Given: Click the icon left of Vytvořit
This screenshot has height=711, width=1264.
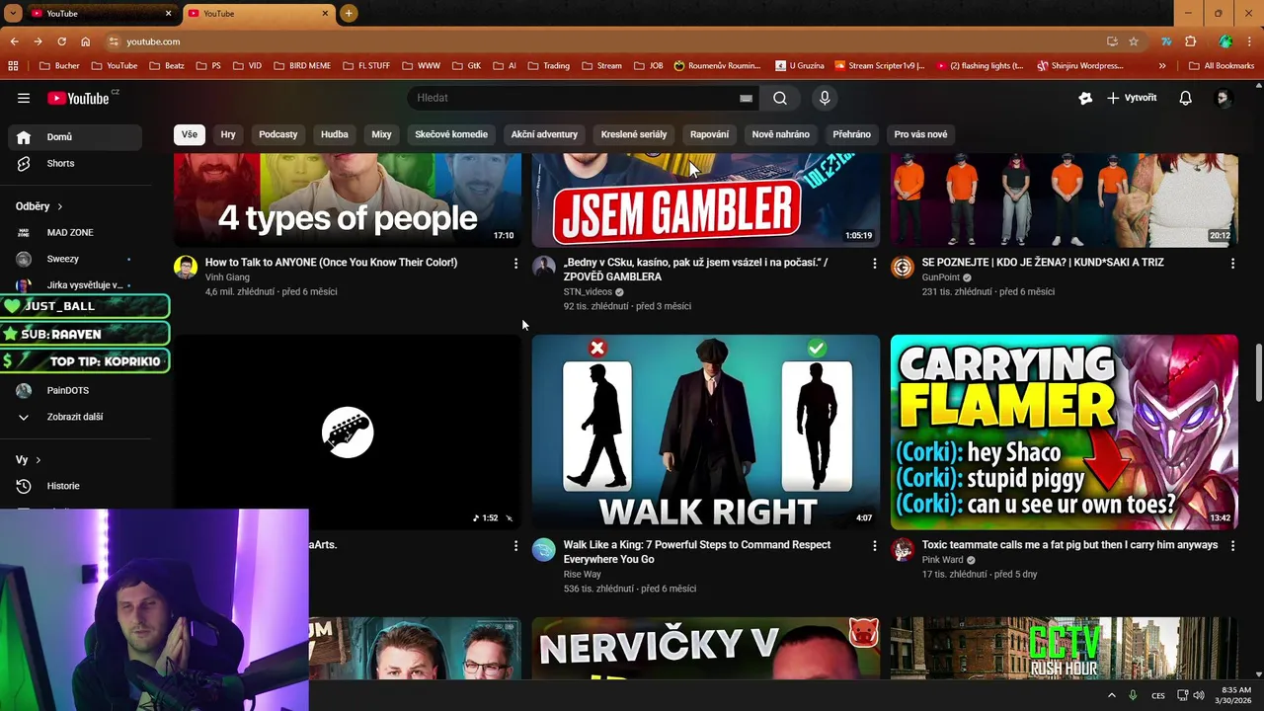Looking at the screenshot, I should 1085,98.
